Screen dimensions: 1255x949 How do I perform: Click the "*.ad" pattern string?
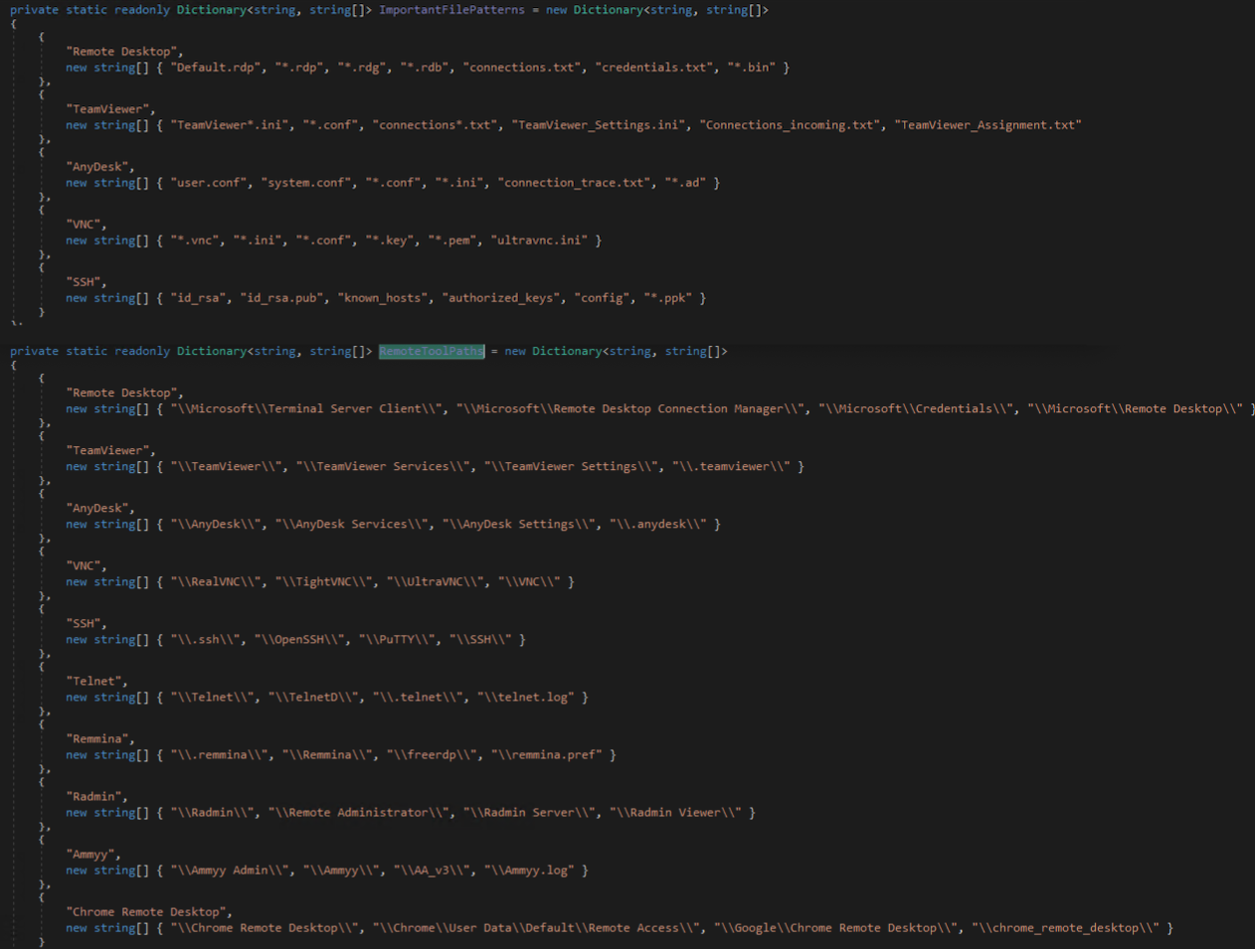pos(685,183)
